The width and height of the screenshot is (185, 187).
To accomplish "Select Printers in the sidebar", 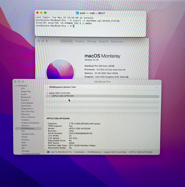I will [25, 140].
